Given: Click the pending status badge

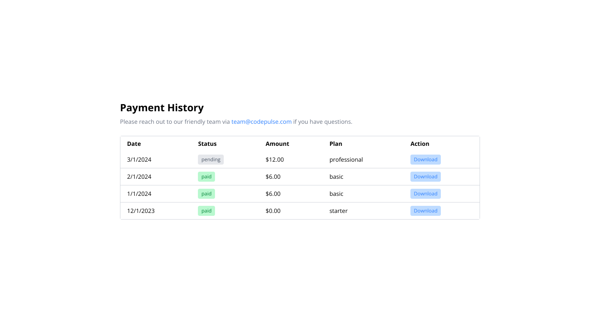Looking at the screenshot, I should pos(210,160).
